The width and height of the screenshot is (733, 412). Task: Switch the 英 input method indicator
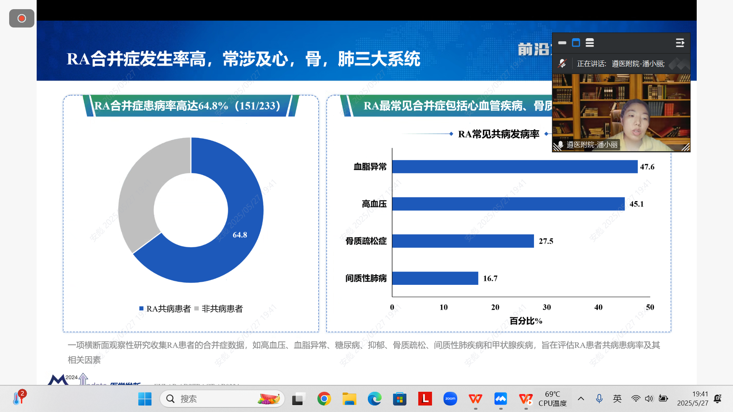coord(617,399)
